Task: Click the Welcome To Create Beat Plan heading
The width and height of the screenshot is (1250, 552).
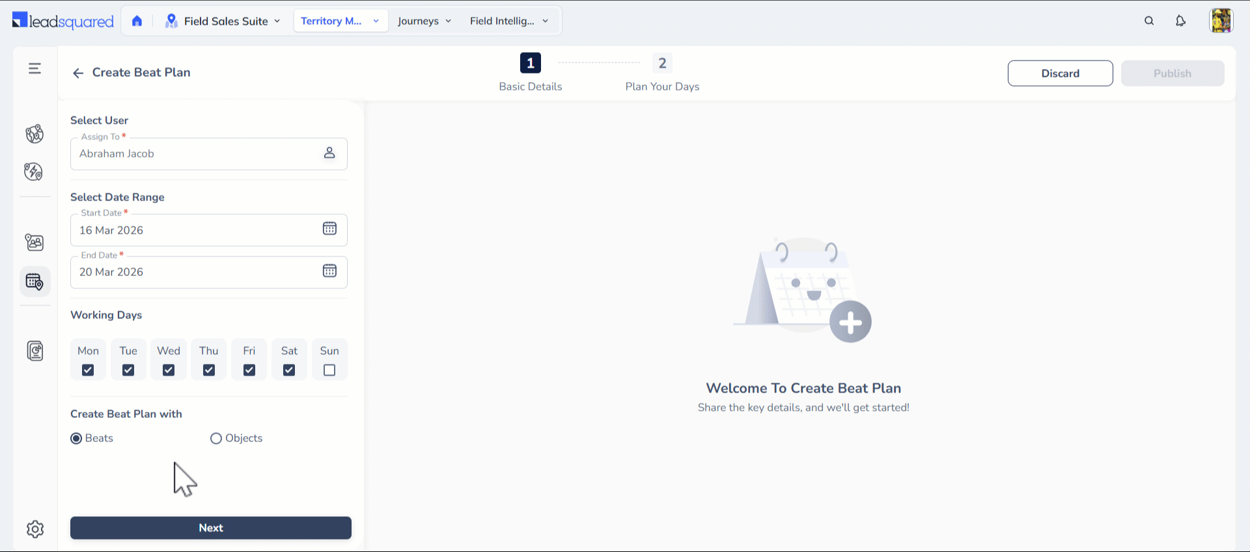Action: pyautogui.click(x=803, y=388)
